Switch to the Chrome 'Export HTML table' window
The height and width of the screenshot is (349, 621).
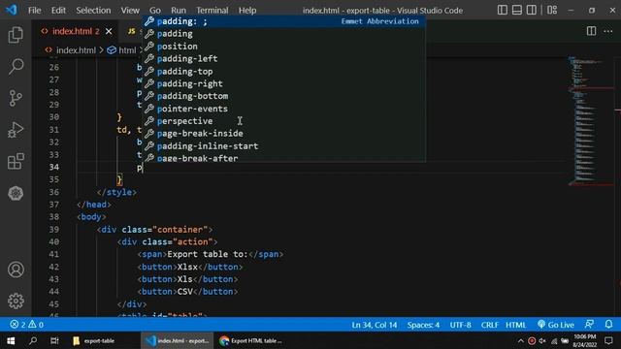pyautogui.click(x=251, y=340)
